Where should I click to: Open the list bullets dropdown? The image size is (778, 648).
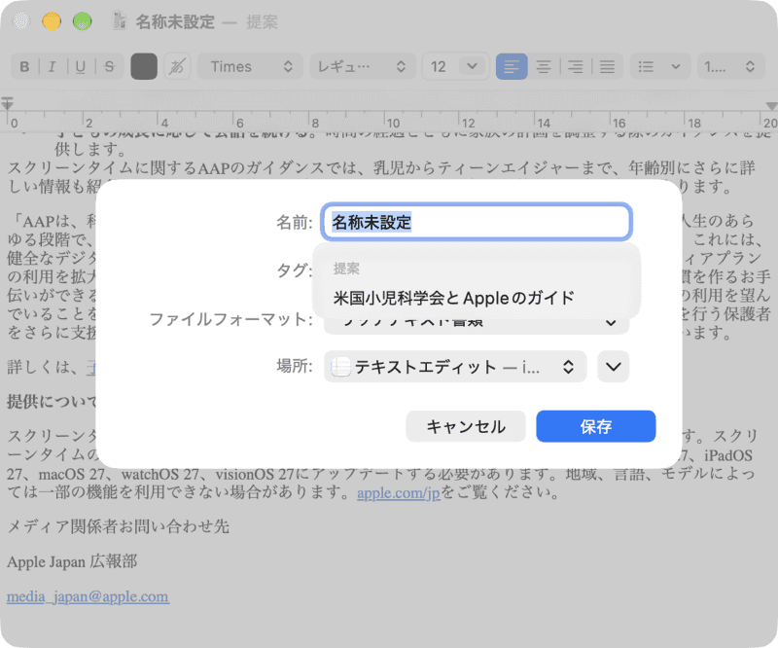pos(660,66)
